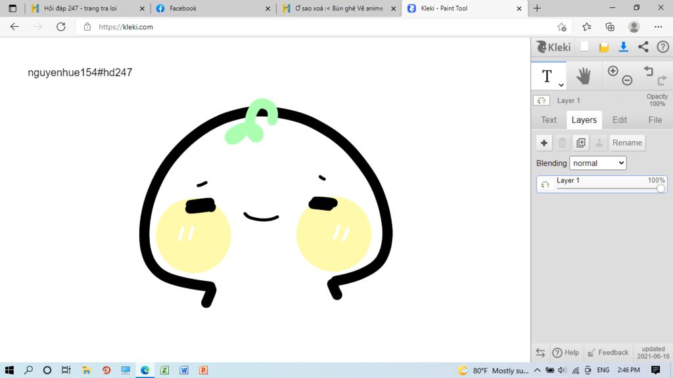The height and width of the screenshot is (378, 673).
Task: Add this page to favorites
Action: click(x=562, y=26)
